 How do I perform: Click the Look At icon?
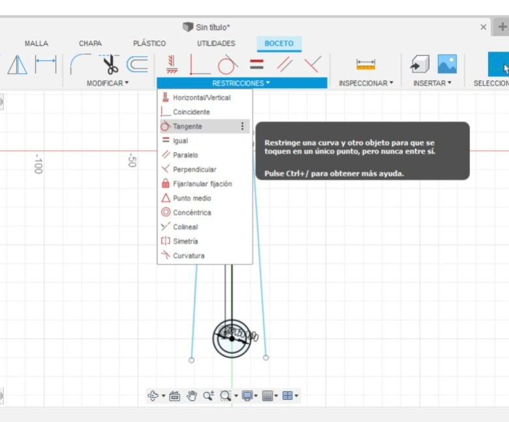tap(175, 396)
